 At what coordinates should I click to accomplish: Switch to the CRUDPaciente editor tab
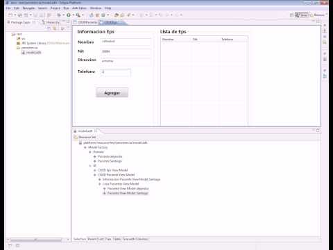[85, 22]
